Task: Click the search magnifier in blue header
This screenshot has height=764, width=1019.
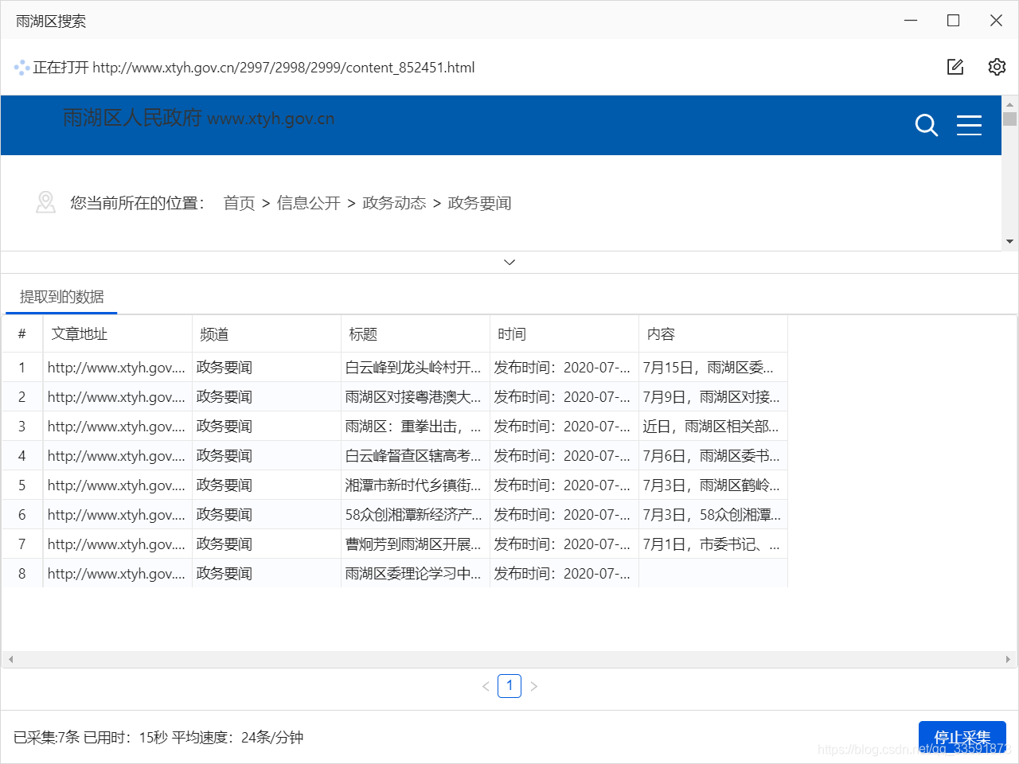Action: coord(927,125)
